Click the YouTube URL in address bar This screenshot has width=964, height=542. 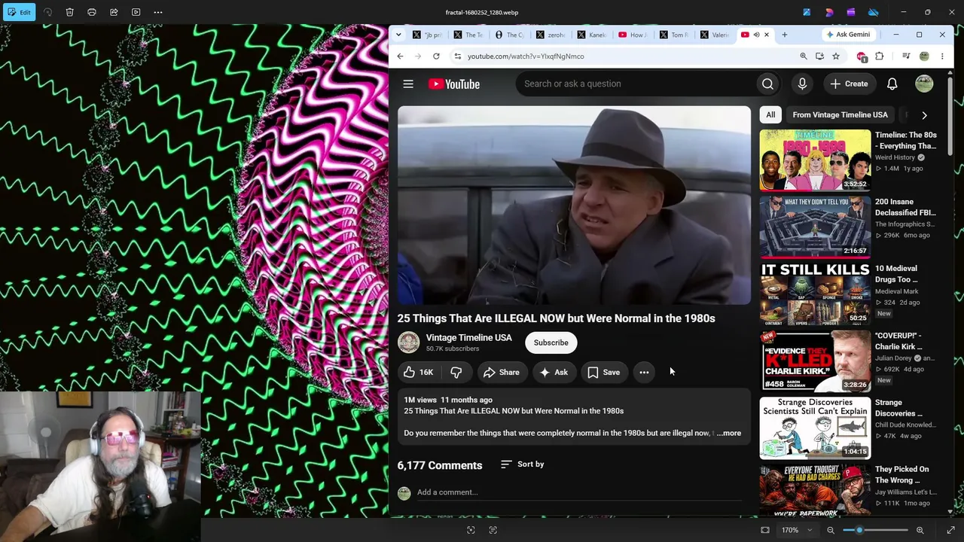coord(526,56)
